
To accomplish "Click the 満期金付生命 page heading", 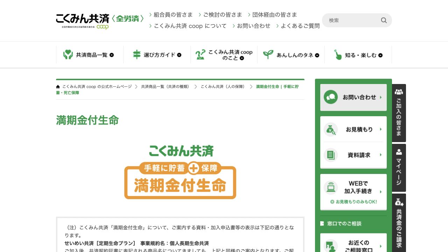I will point(87,120).
